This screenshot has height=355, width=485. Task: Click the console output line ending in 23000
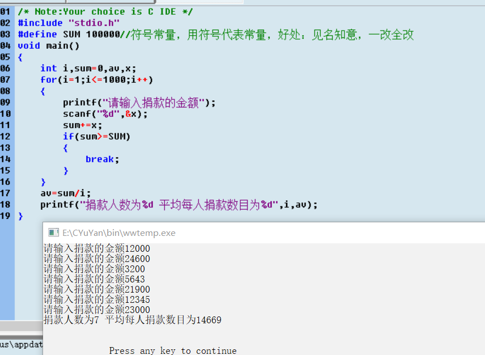tap(97, 310)
